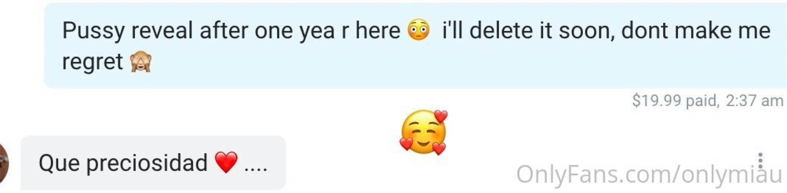787x193 pixels.
Task: Click the word "paid" under the message
Action: click(x=701, y=101)
